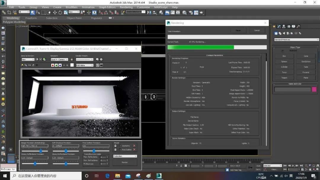Toggle Auto Key animation mode

click(x=258, y=166)
